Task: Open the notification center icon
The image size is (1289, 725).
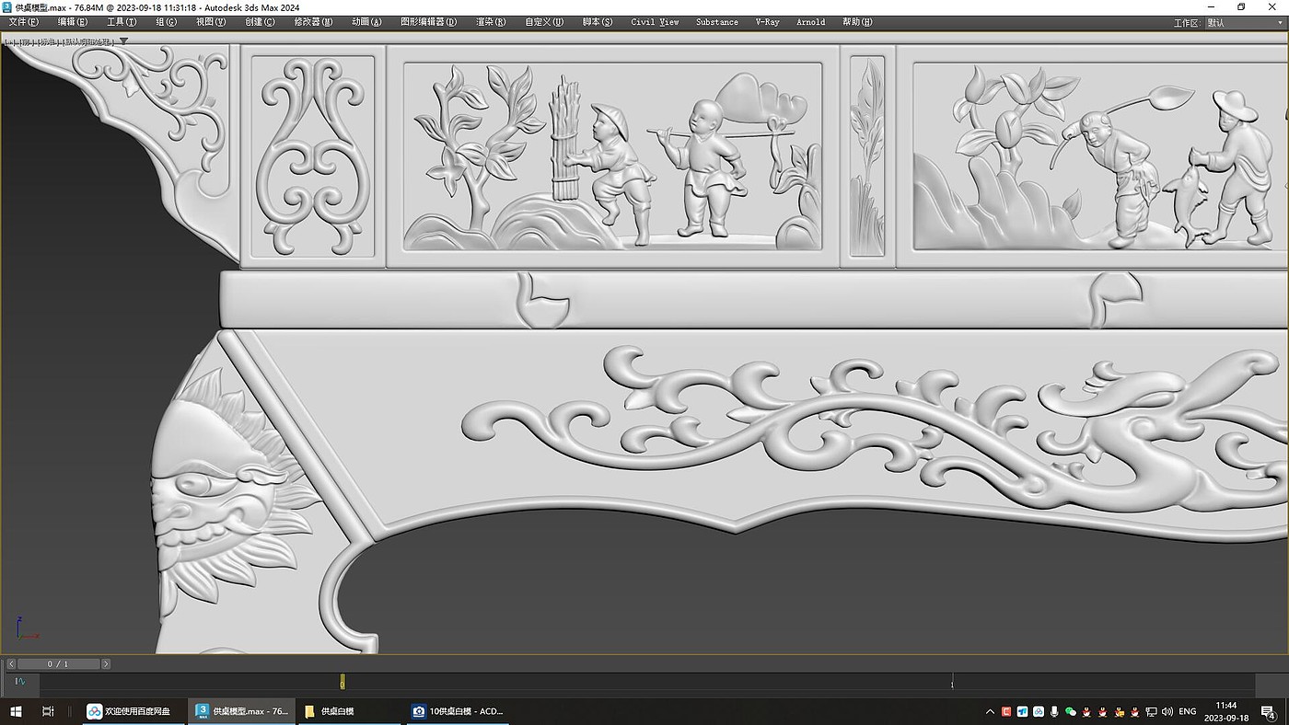Action: 1270,712
